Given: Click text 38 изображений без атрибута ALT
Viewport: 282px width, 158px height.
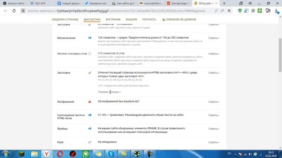Looking at the screenshot, I should (x=119, y=101).
